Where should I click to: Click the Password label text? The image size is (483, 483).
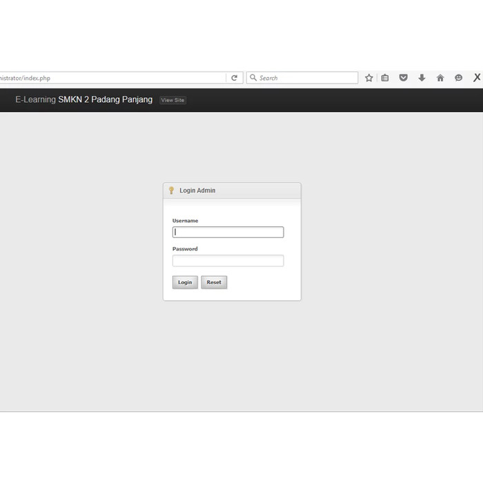tap(185, 249)
